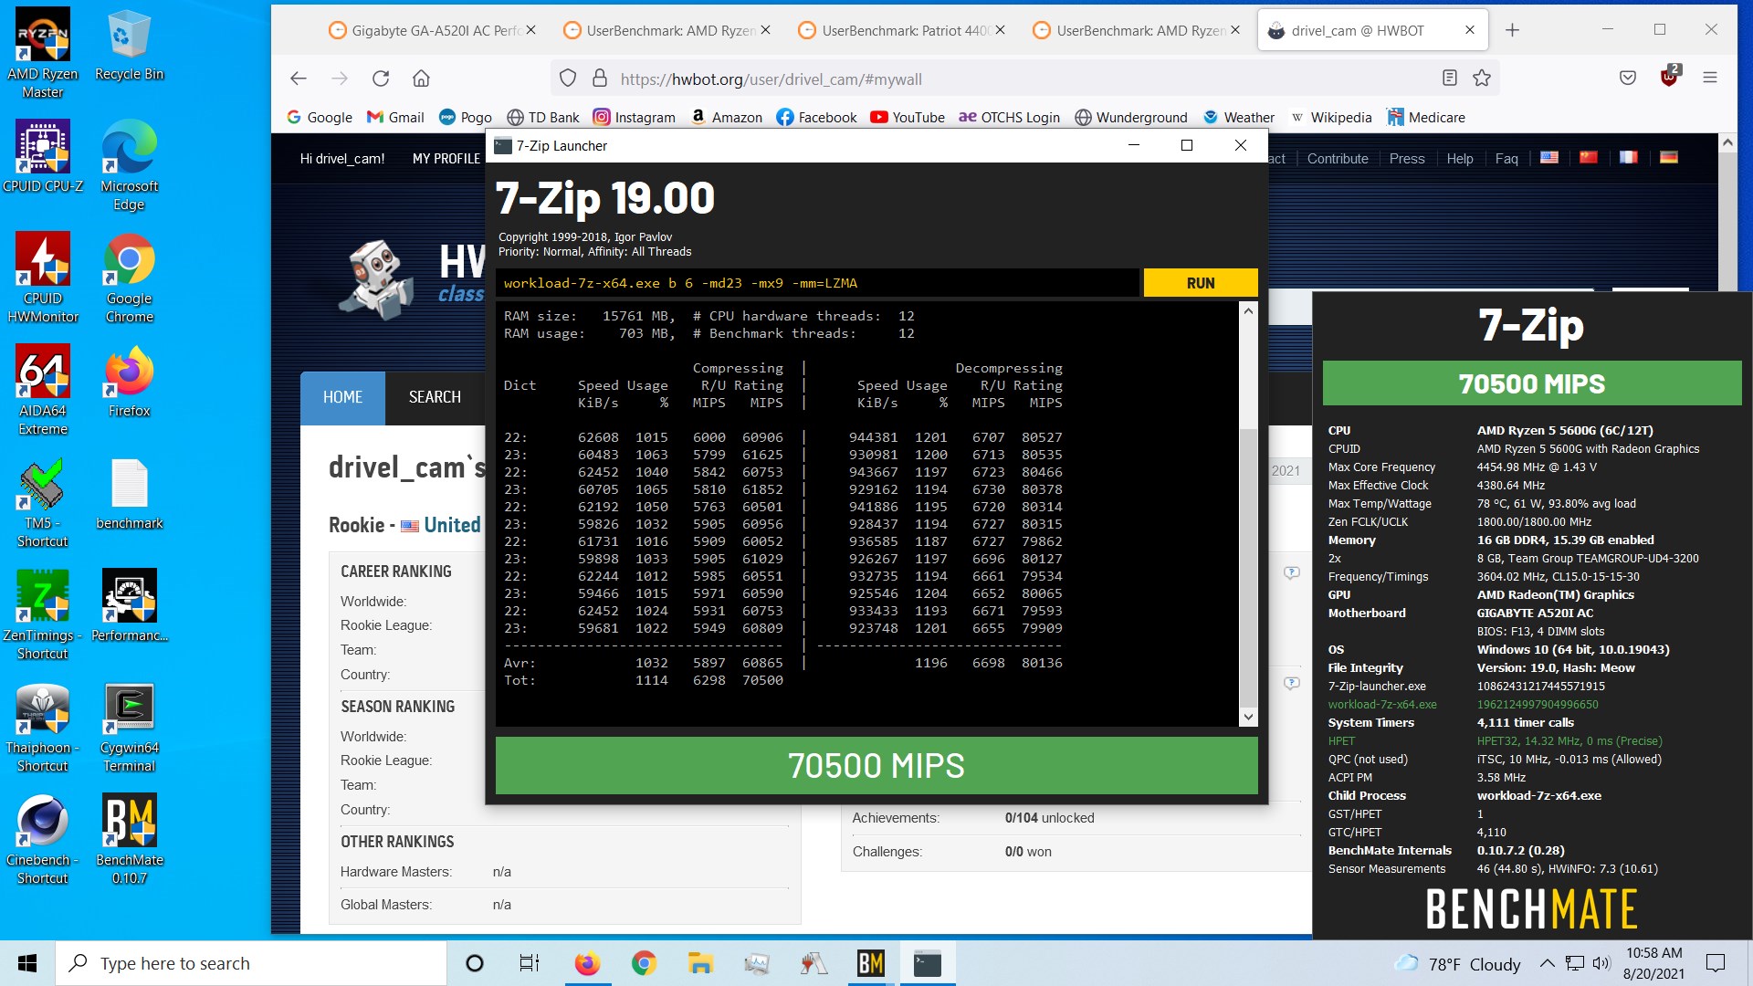Open Task View in taskbar
Viewport: 1753px width, 986px height.
(530, 963)
